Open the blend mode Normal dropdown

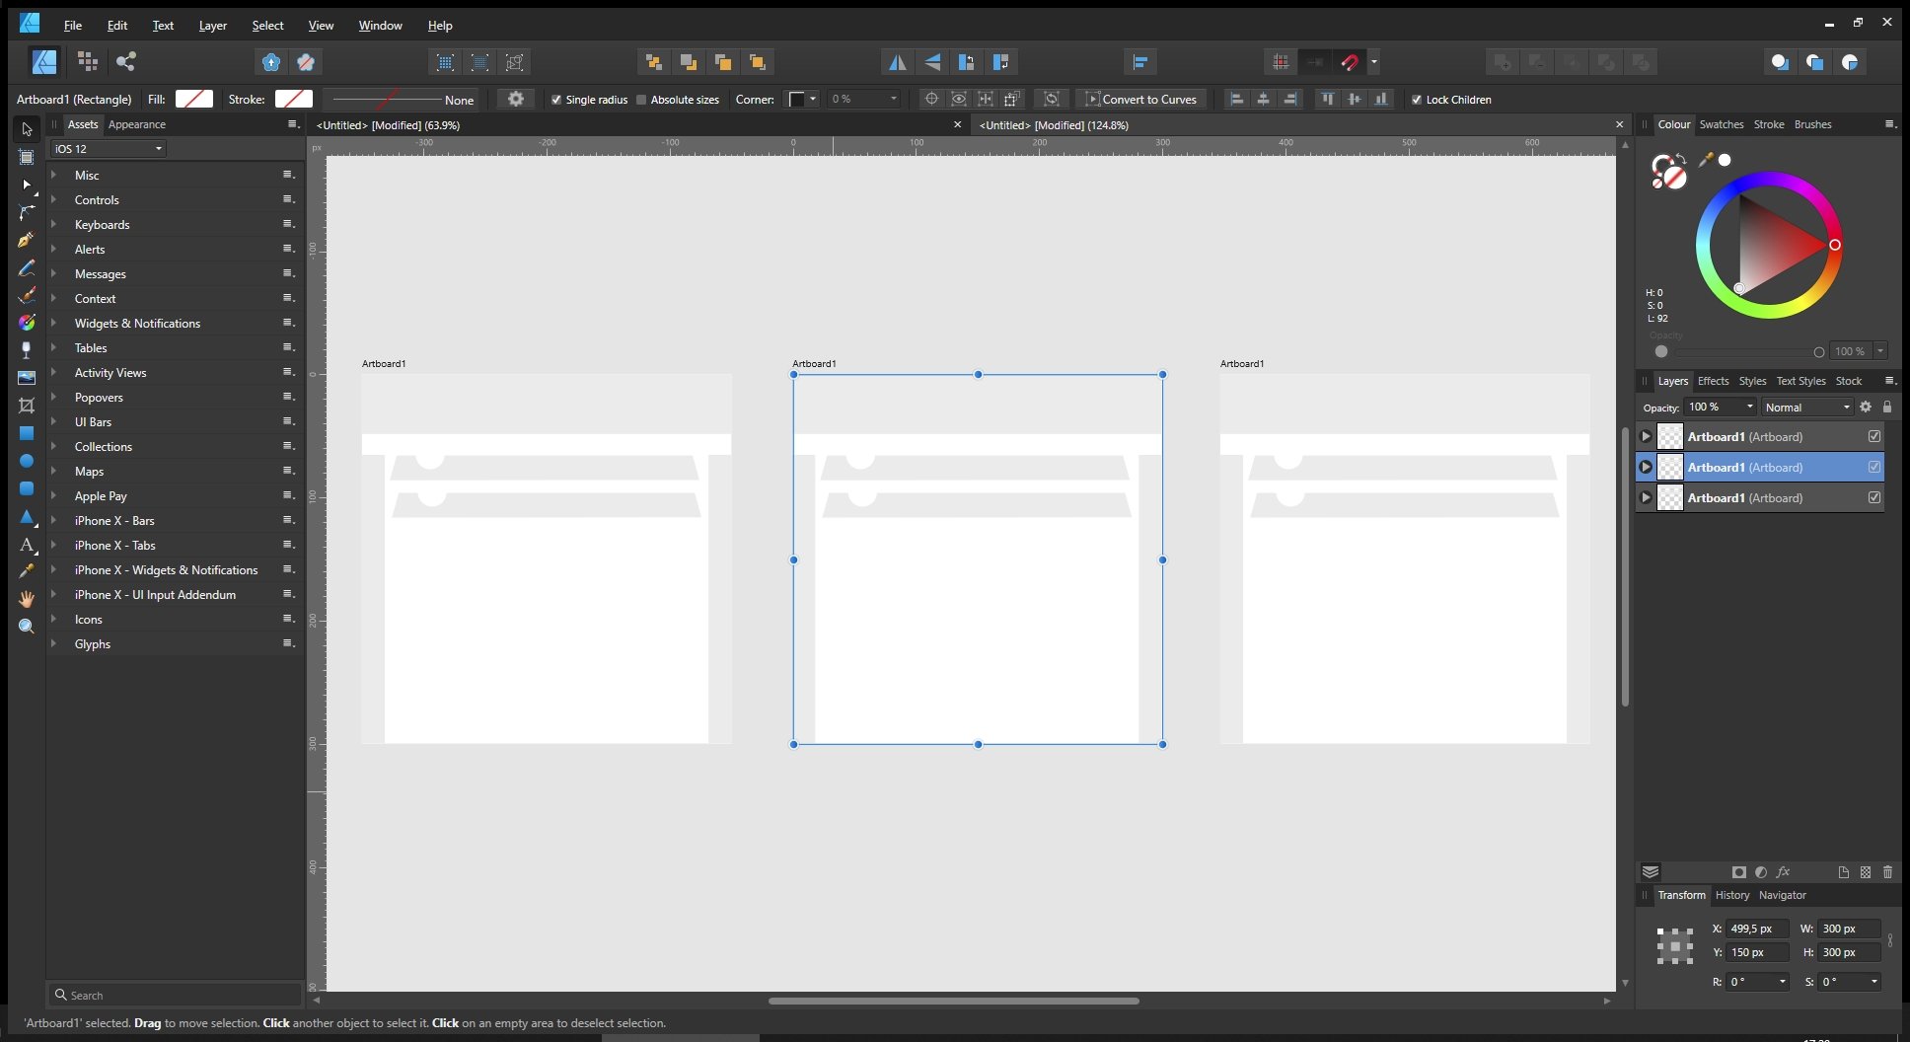point(1805,407)
